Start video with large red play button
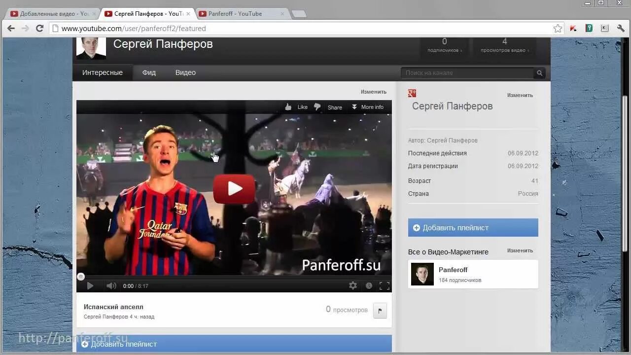This screenshot has height=355, width=631. pos(234,188)
